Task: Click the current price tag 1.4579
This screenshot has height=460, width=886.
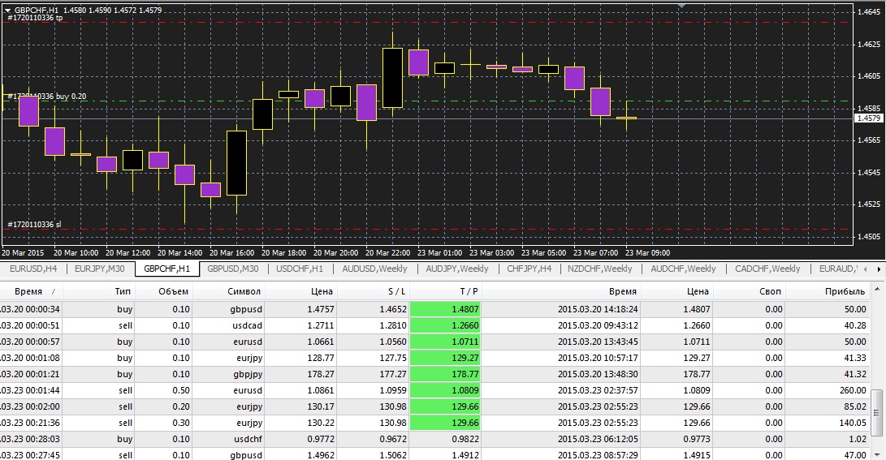Action: click(869, 118)
